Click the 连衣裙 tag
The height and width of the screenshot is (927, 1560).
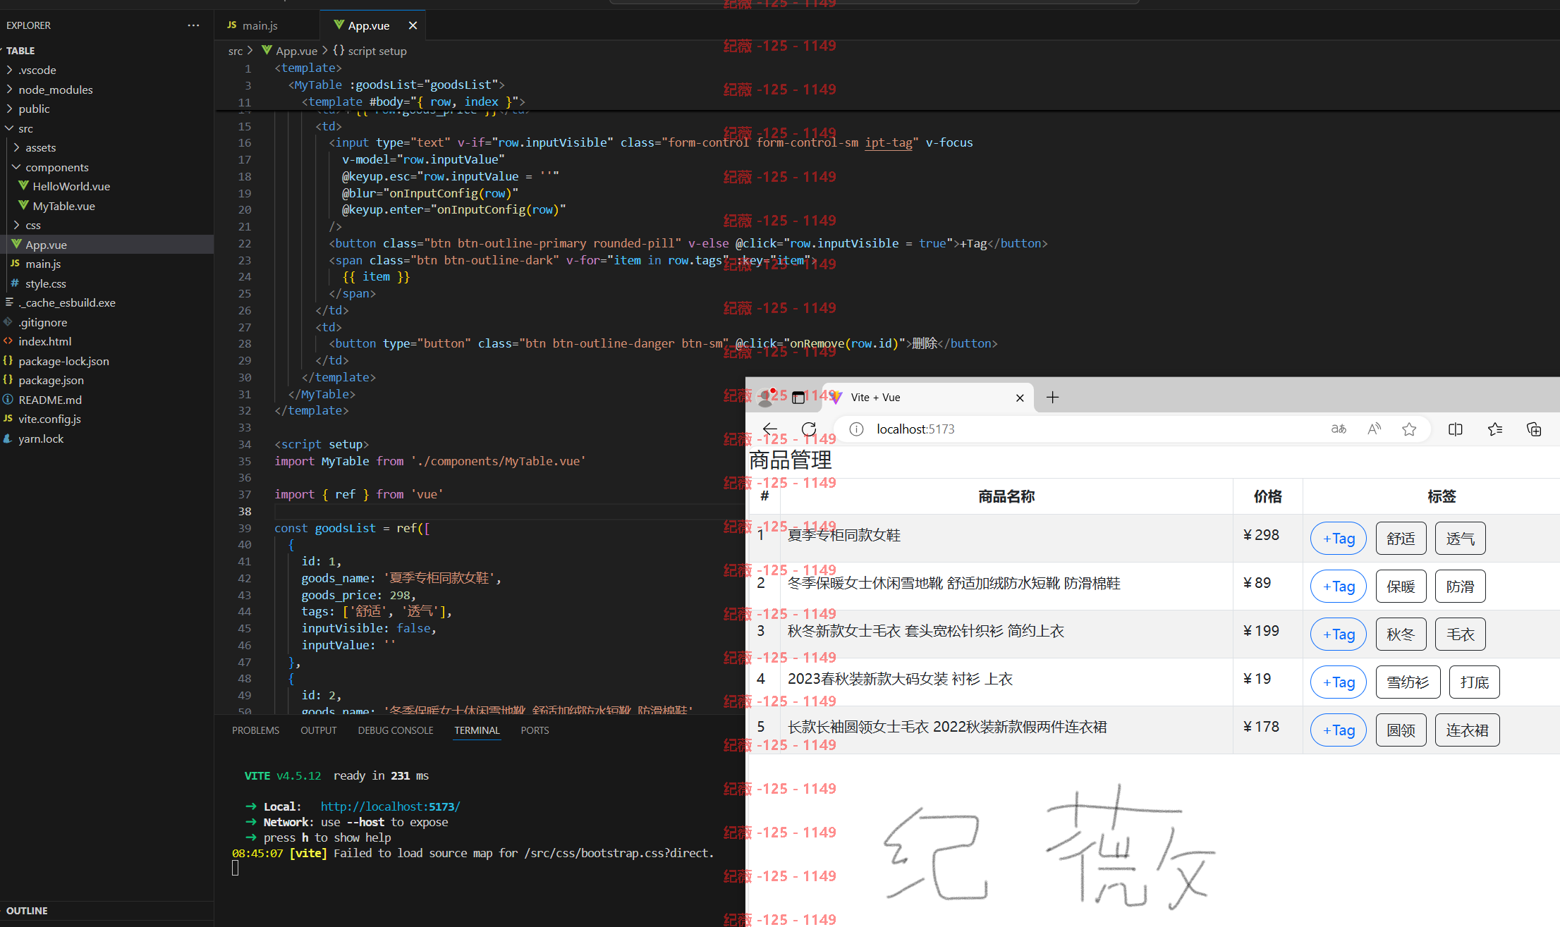coord(1467,730)
